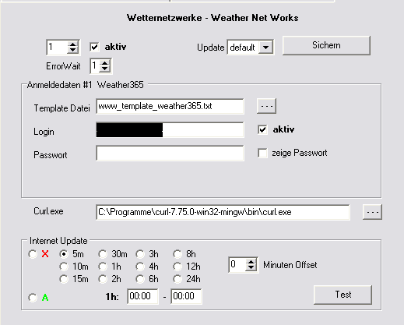Select the 30m update interval

103,254
